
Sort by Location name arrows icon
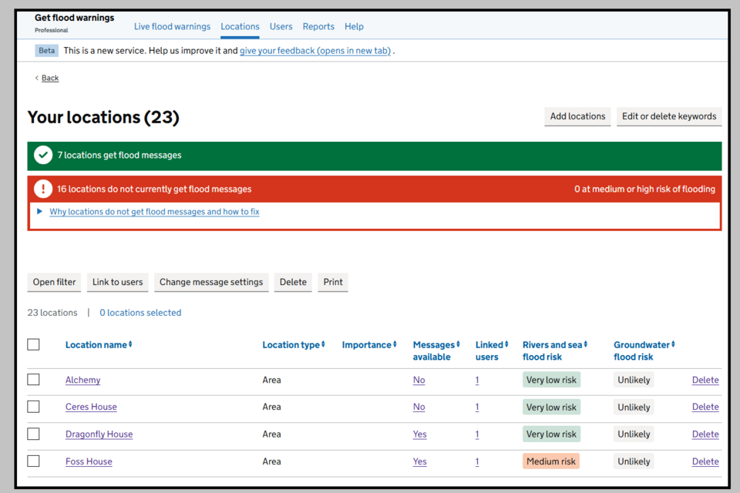pyautogui.click(x=130, y=344)
